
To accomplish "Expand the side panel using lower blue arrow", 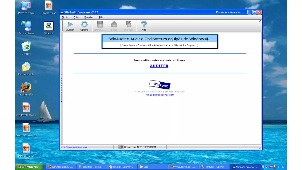I will pos(61,101).
